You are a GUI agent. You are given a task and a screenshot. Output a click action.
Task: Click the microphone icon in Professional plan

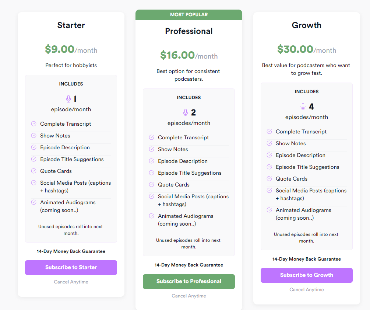(x=186, y=112)
